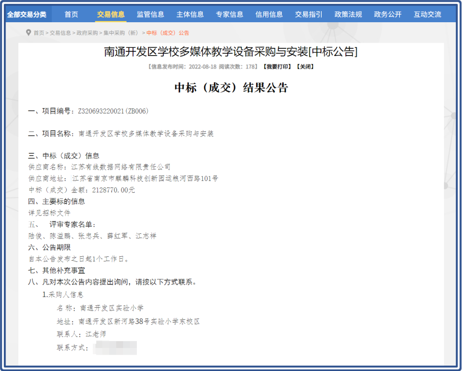Click the blurred 联系方式 phone number

[115, 348]
